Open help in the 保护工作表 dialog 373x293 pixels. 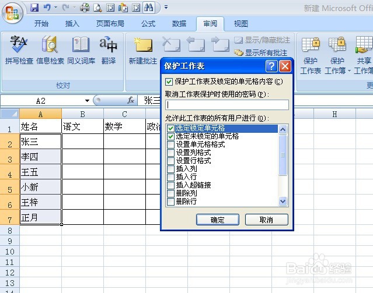(271, 66)
